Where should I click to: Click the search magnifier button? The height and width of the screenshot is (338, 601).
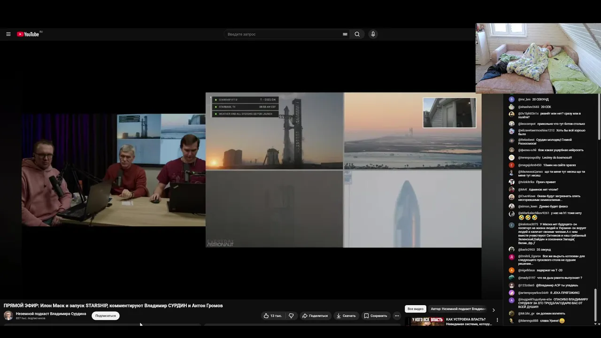(357, 34)
